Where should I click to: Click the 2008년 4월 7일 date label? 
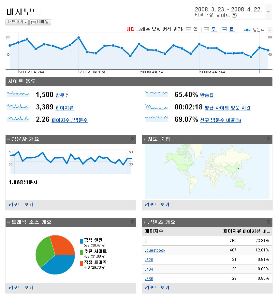[152, 72]
